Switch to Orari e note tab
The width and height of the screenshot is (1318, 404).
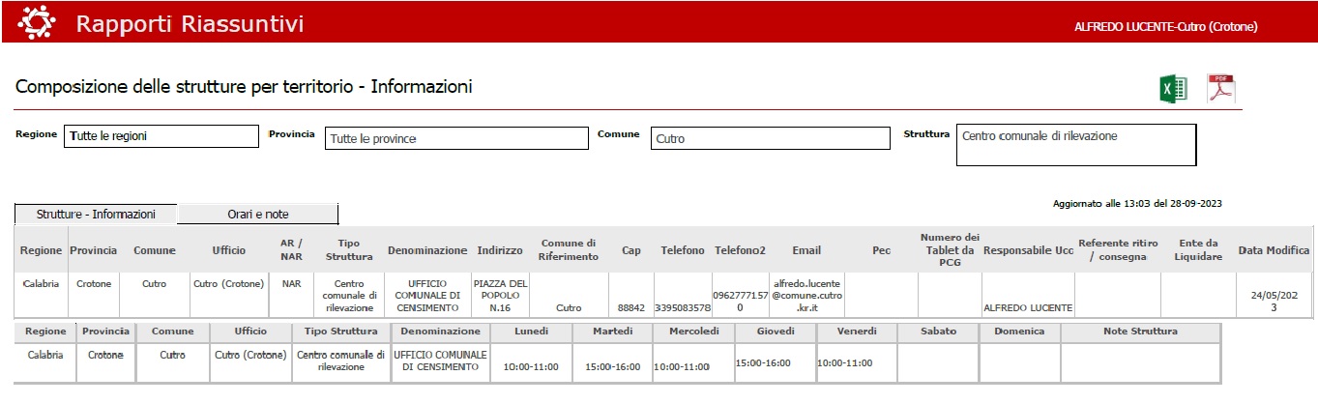pyautogui.click(x=258, y=214)
